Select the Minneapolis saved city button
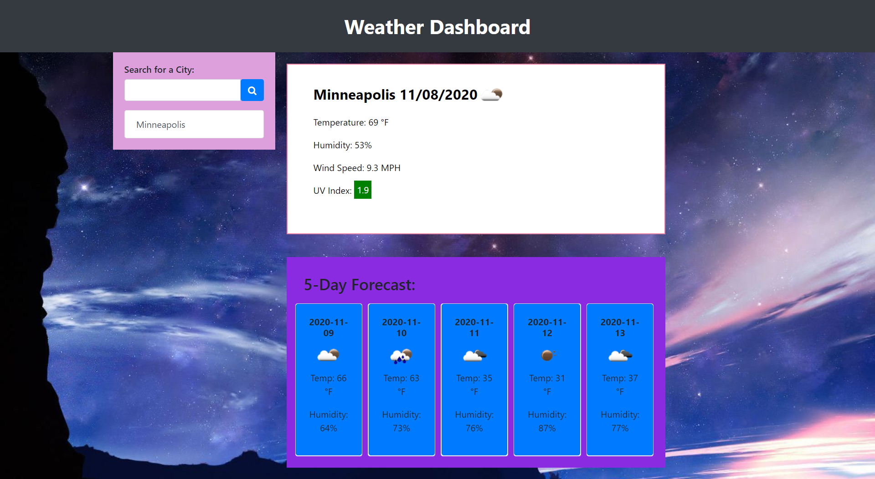 click(194, 124)
